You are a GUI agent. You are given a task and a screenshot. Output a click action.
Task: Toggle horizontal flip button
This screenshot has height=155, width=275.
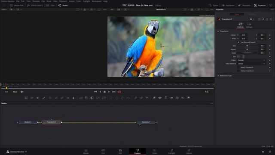(x=239, y=56)
